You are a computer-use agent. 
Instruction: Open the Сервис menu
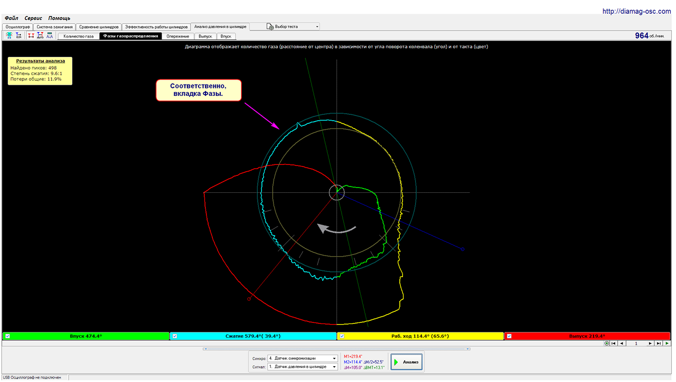(x=33, y=18)
